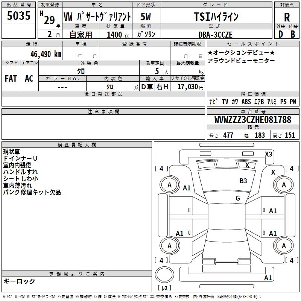The height and width of the screenshot is (301, 301).
Task: Select the A1 rear bumper mark
Action: [268, 278]
